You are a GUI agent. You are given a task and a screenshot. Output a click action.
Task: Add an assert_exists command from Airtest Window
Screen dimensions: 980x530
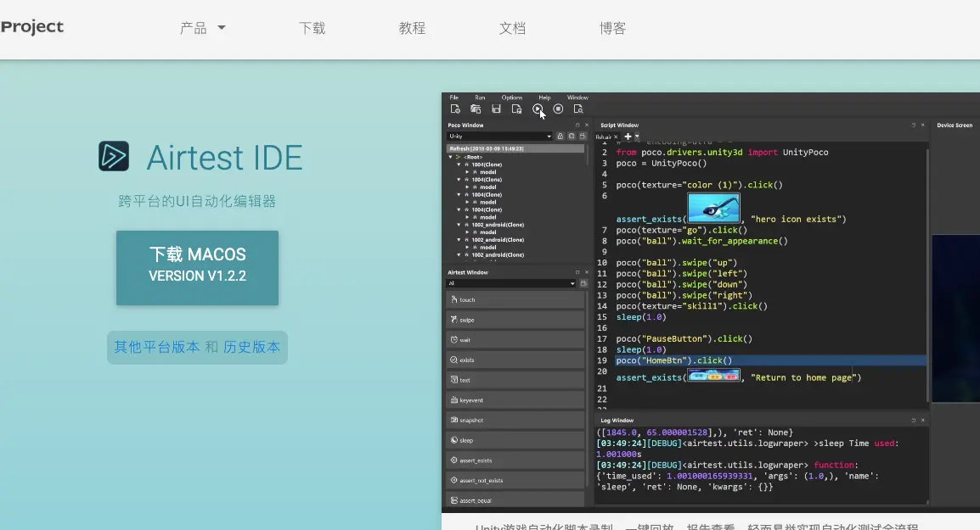pos(515,460)
